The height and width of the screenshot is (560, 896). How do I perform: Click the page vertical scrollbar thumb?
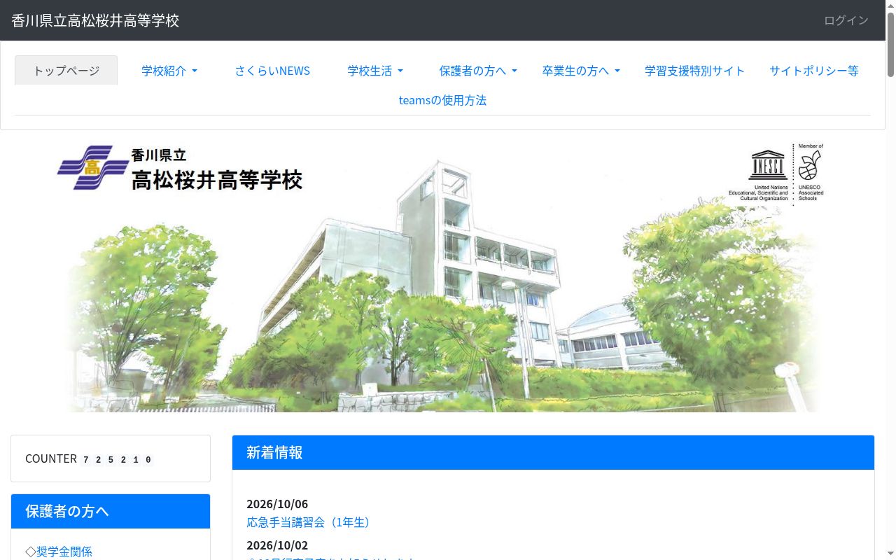click(890, 43)
